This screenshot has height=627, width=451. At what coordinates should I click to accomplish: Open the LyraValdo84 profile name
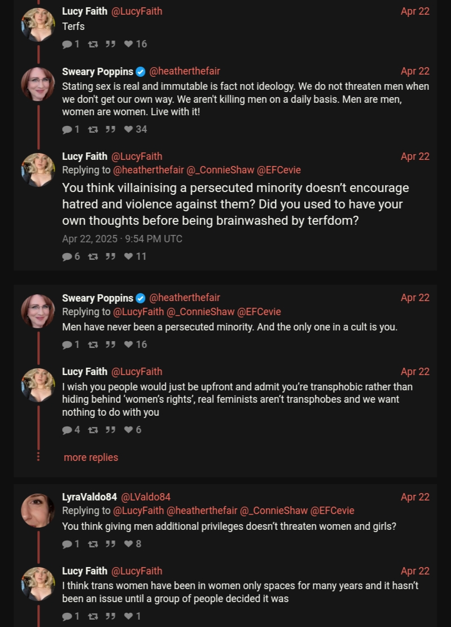89,497
